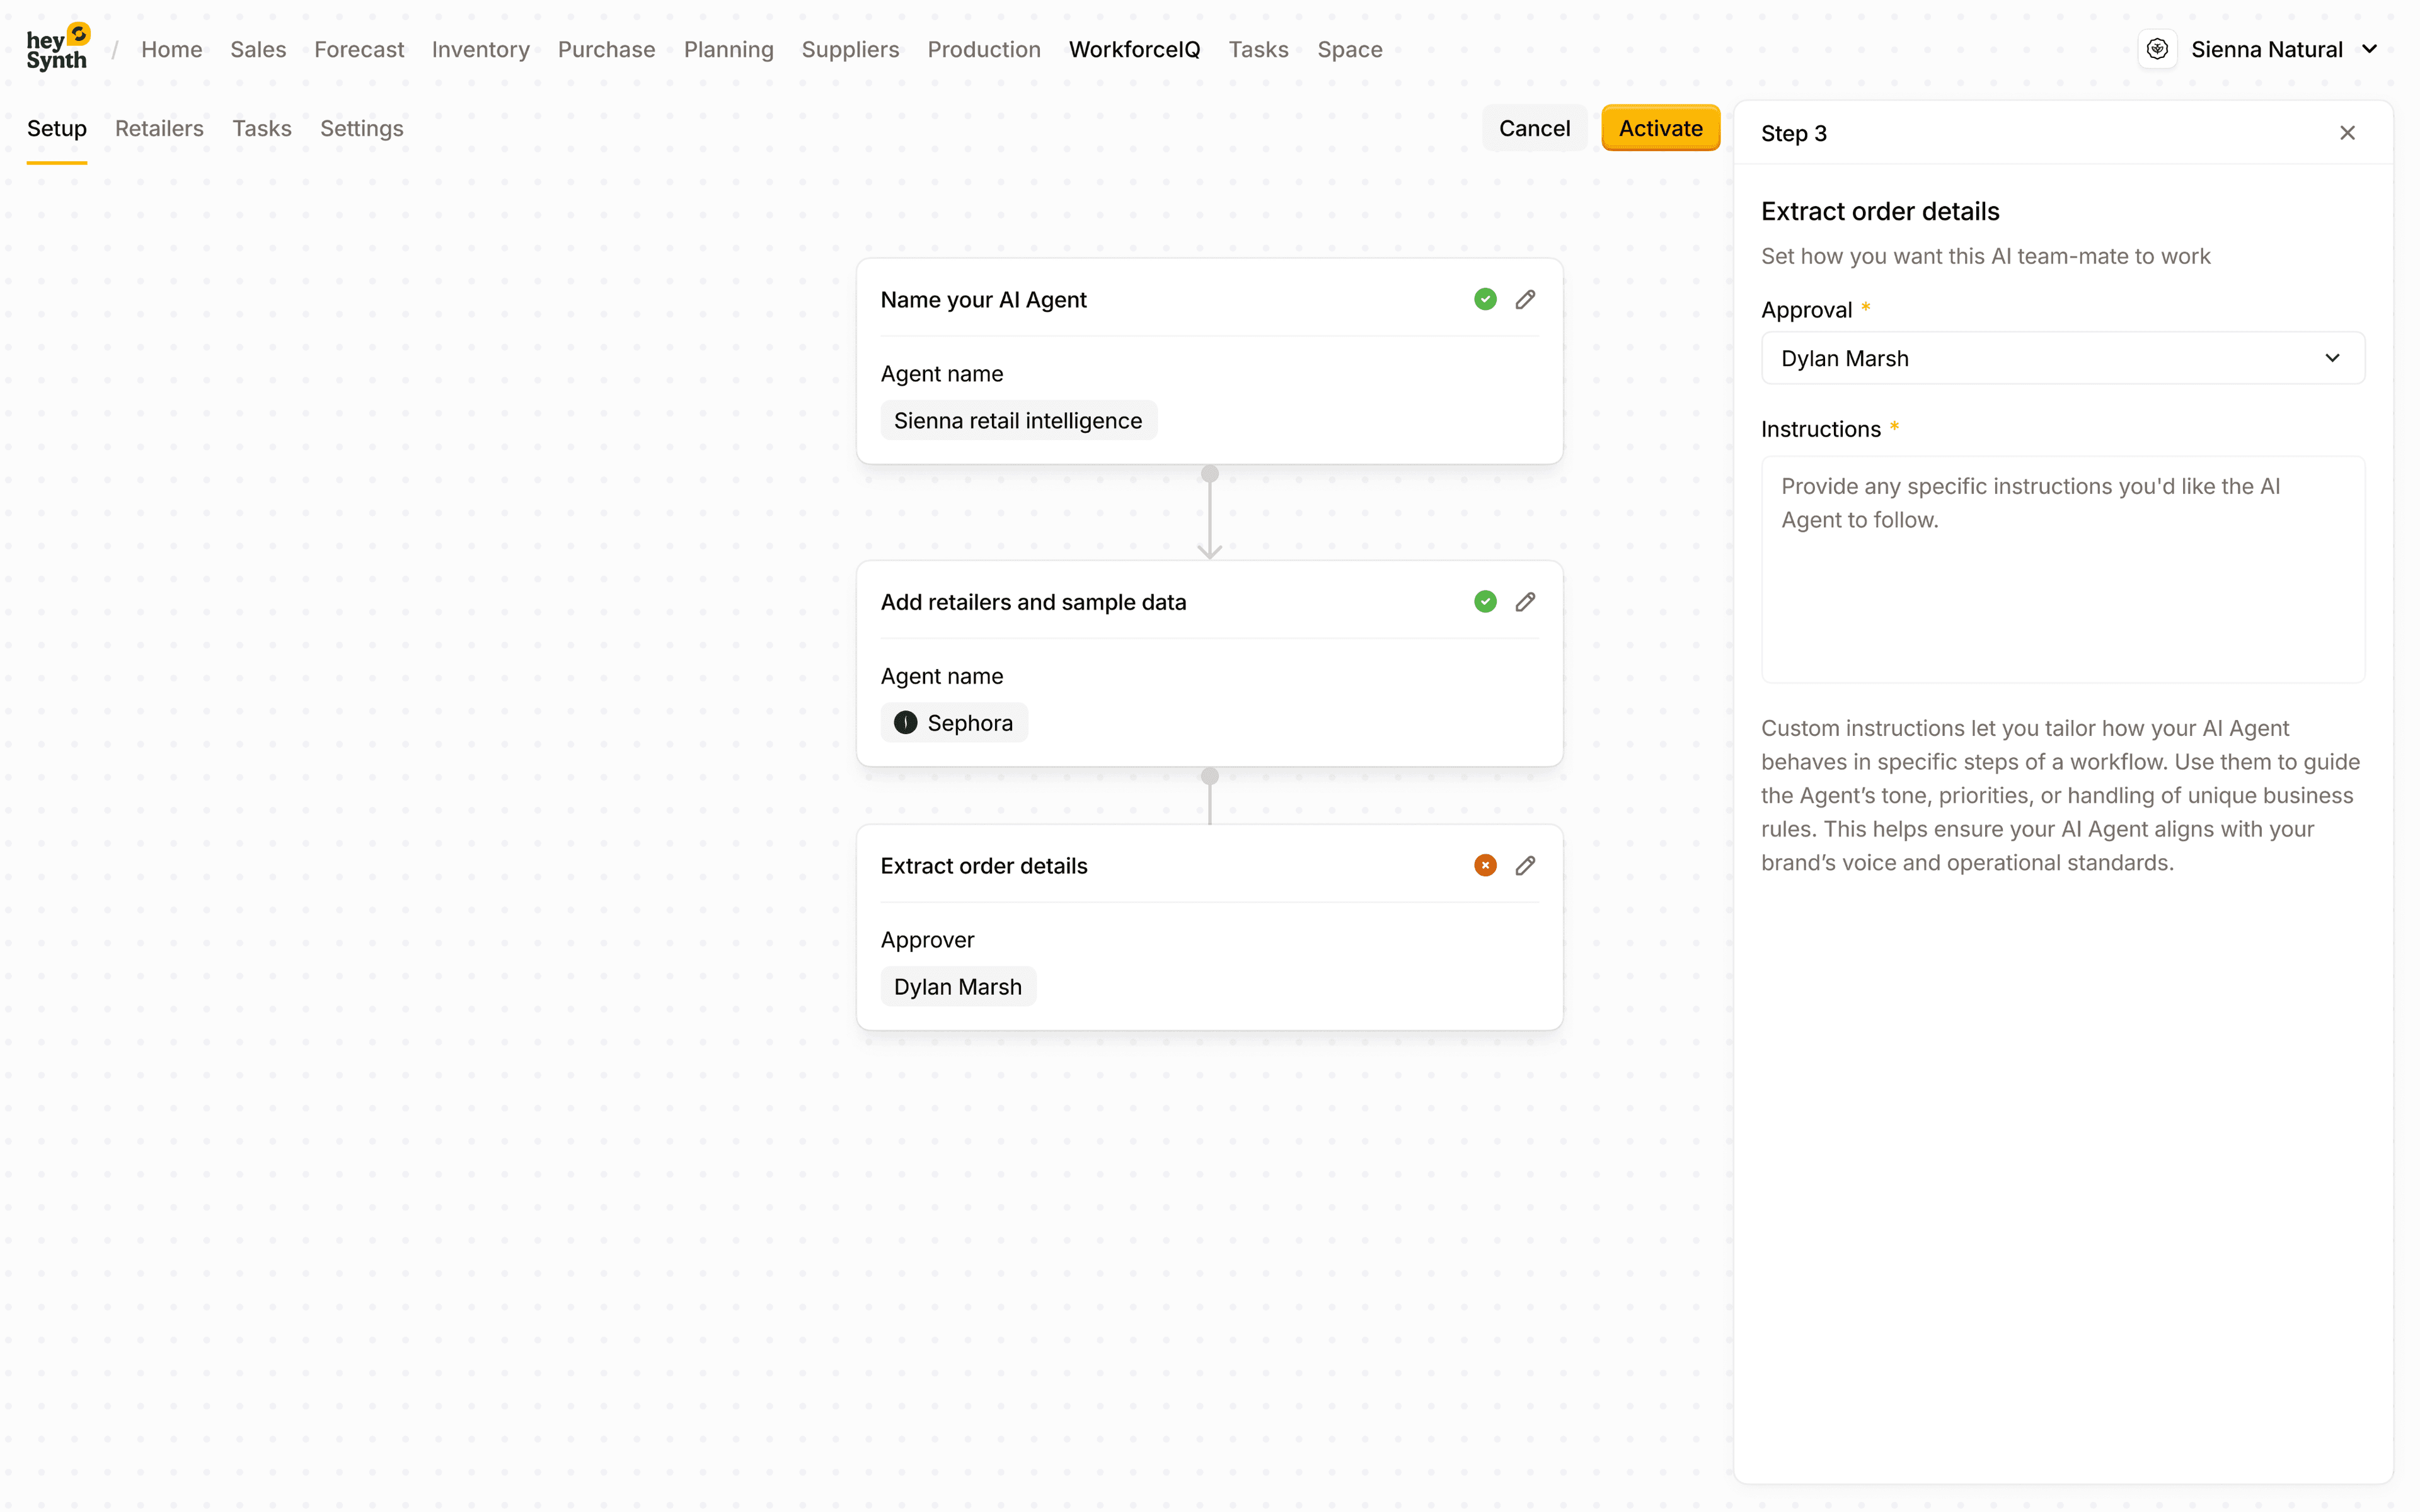The height and width of the screenshot is (1512, 2420).
Task: Click the Sienna Natural leaf badge icon
Action: pos(2157,48)
